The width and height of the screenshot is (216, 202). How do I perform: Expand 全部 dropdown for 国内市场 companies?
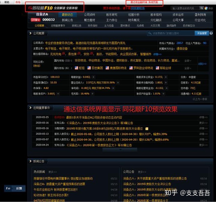coord(188,61)
